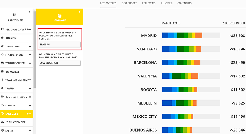Image resolution: width=246 pixels, height=134 pixels.
Task: Switch to the Best Matches tab
Action: click(108, 3)
